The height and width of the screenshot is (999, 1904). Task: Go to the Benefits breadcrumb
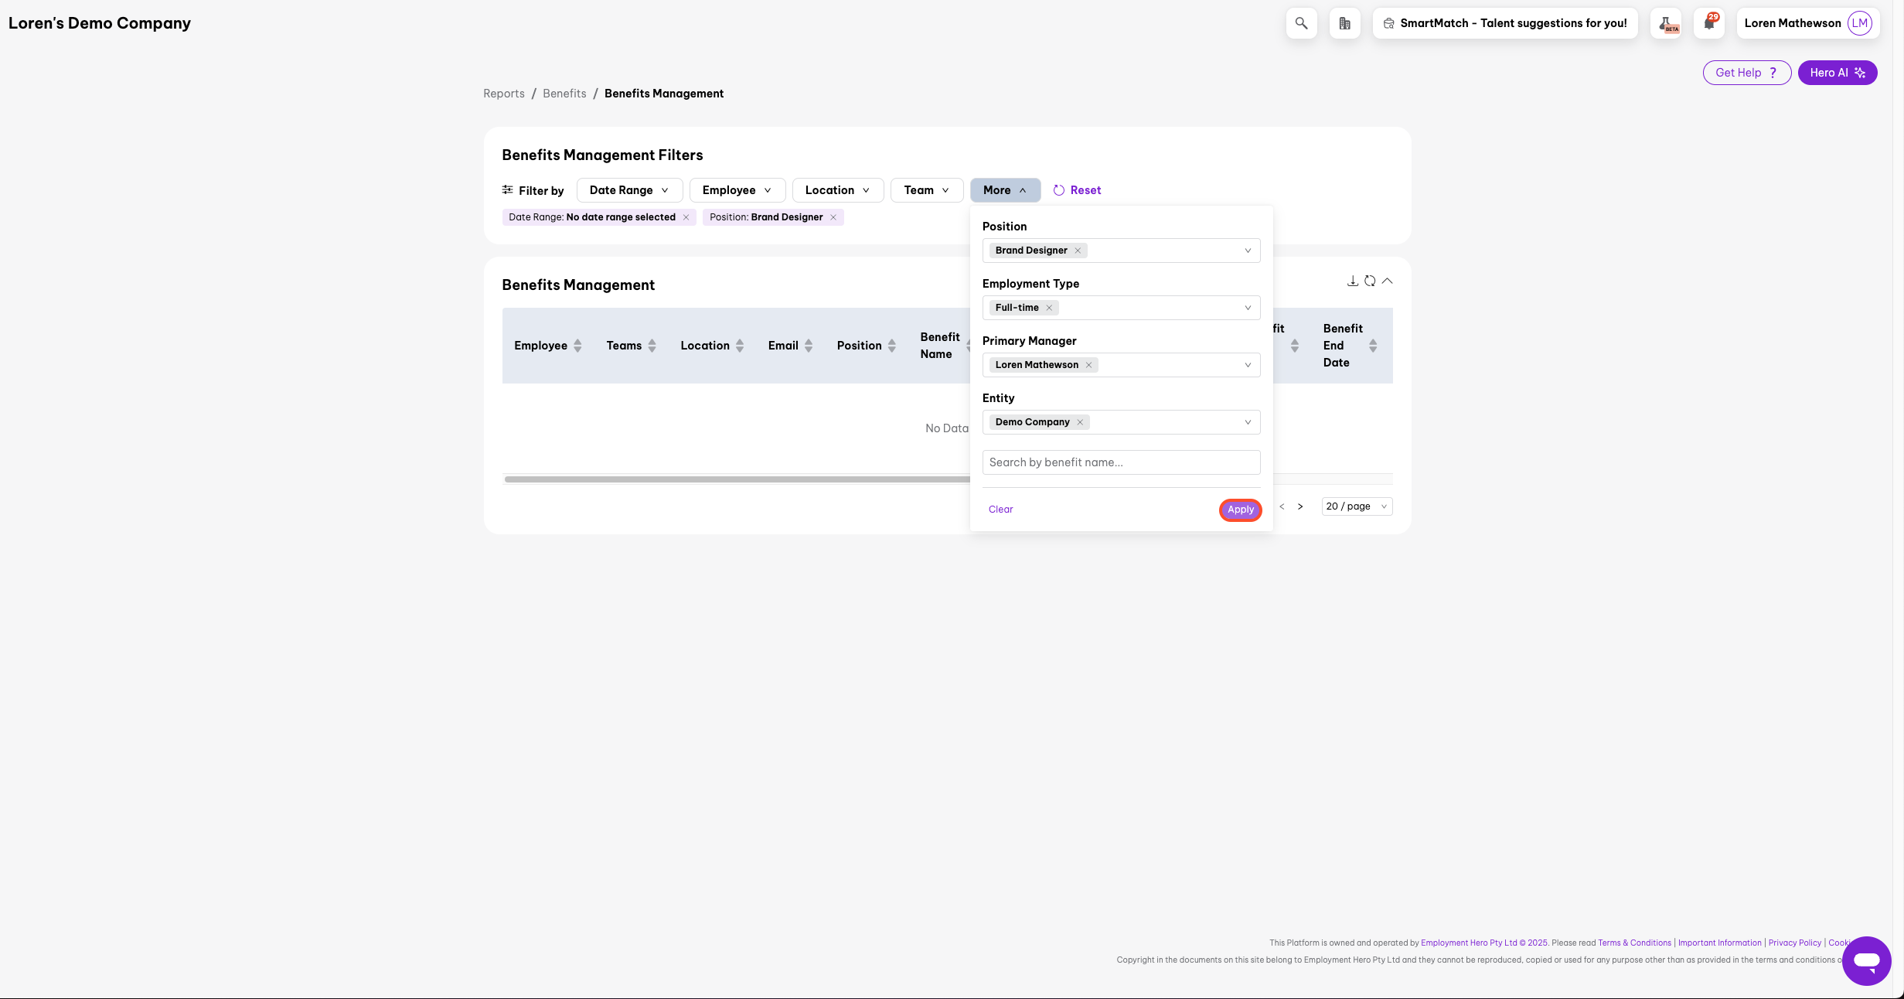pos(564,94)
